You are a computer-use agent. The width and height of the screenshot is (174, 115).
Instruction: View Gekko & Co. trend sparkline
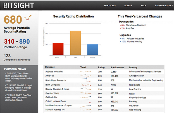click(x=85, y=97)
